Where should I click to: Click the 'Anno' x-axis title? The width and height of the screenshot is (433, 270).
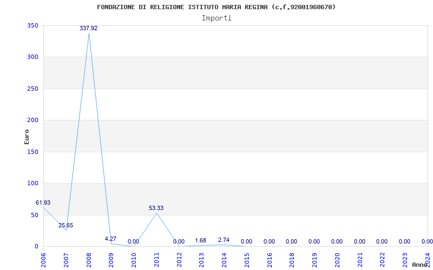click(x=420, y=265)
